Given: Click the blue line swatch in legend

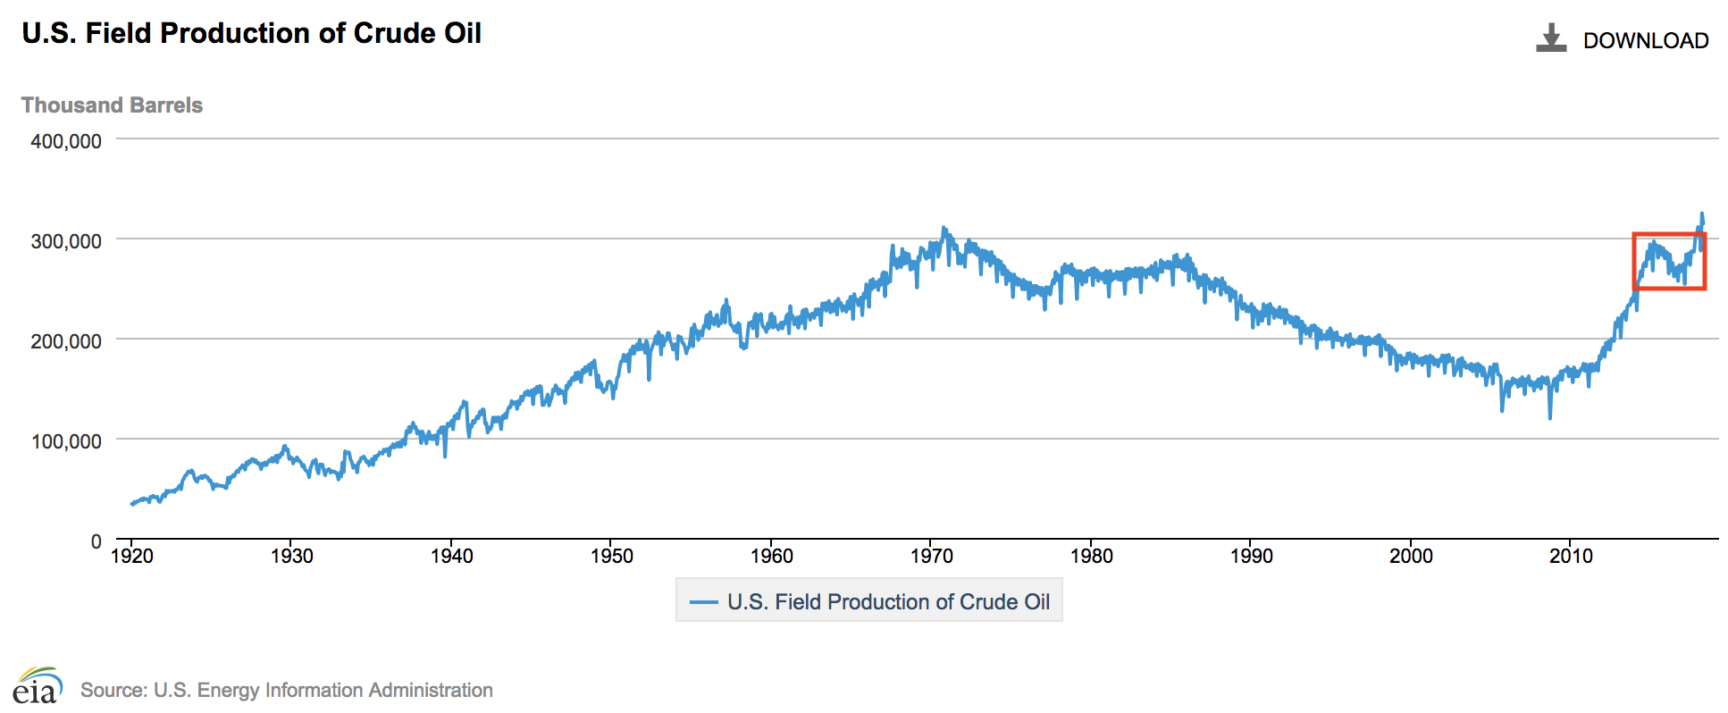Looking at the screenshot, I should [x=704, y=601].
